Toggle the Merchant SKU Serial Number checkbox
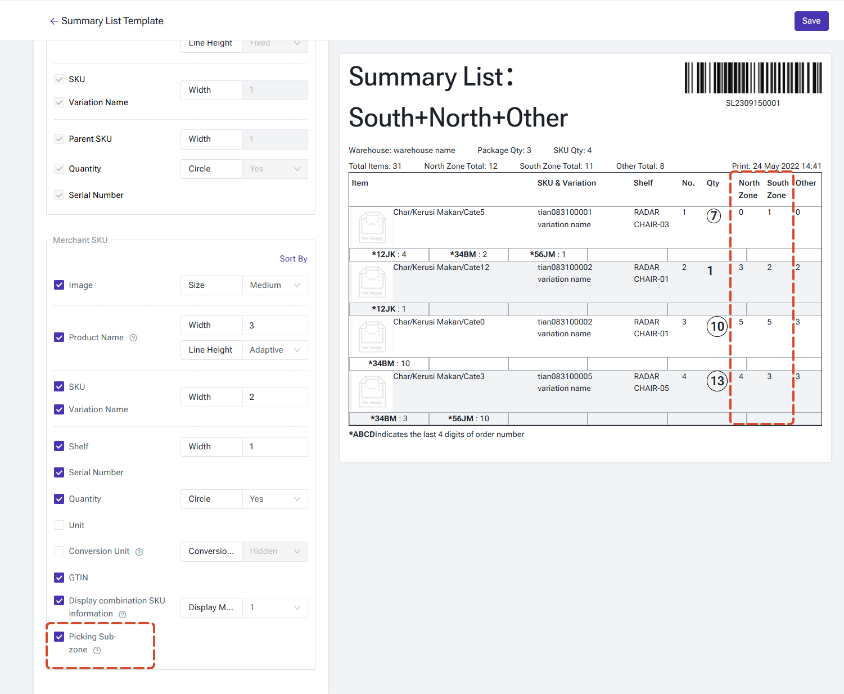This screenshot has height=694, width=844. click(59, 472)
